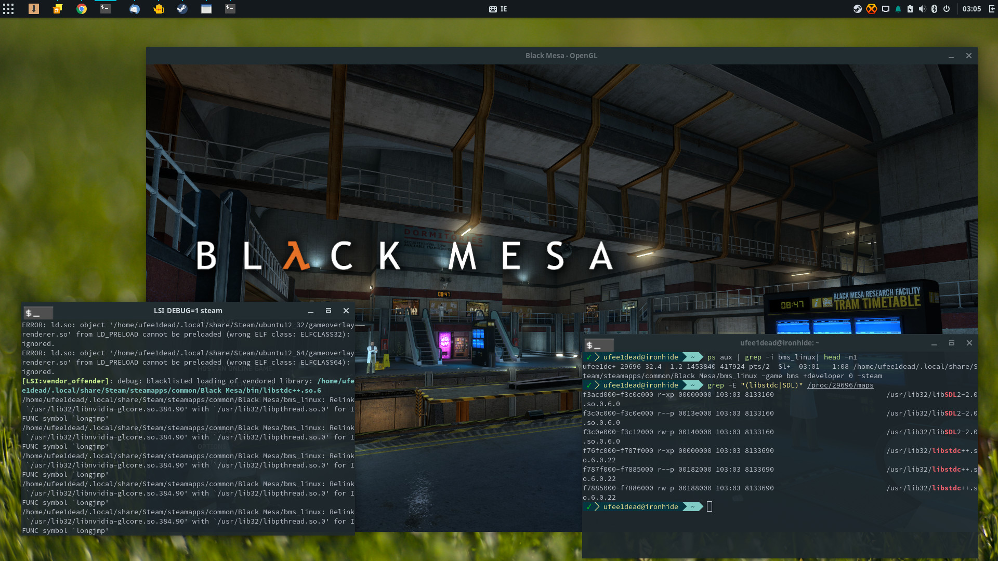Open the Raven sidebar arrow icon
998x561 pixels.
point(992,9)
